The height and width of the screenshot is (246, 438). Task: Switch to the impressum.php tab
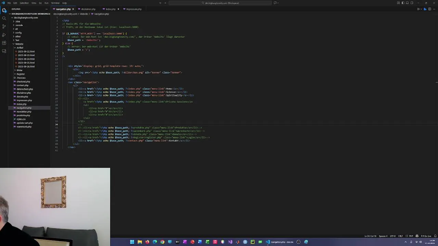pos(133,9)
